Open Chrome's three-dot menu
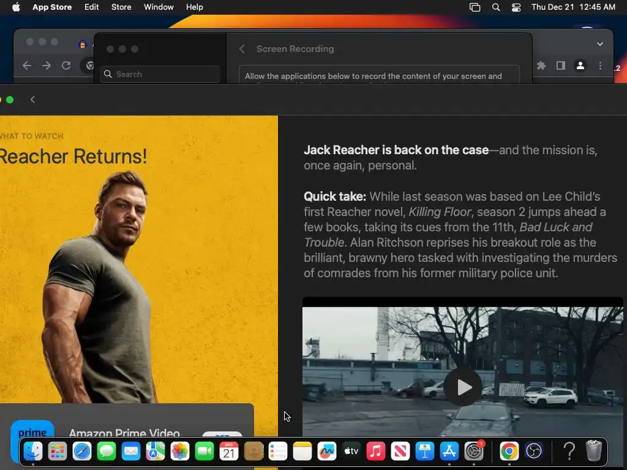This screenshot has width=627, height=470. pos(600,65)
